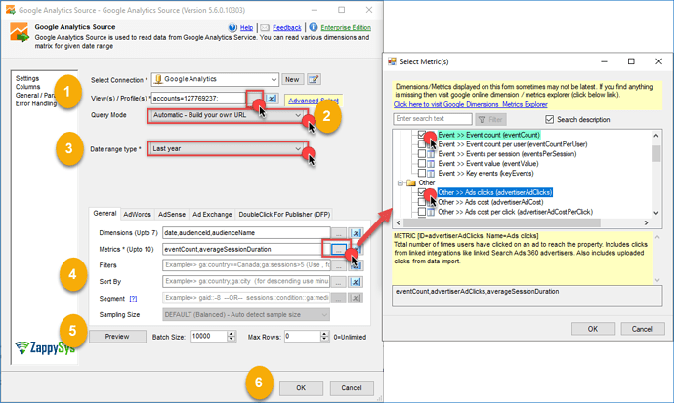Click the View(s)/Profile(s) accounts field
The width and height of the screenshot is (674, 403).
198,99
